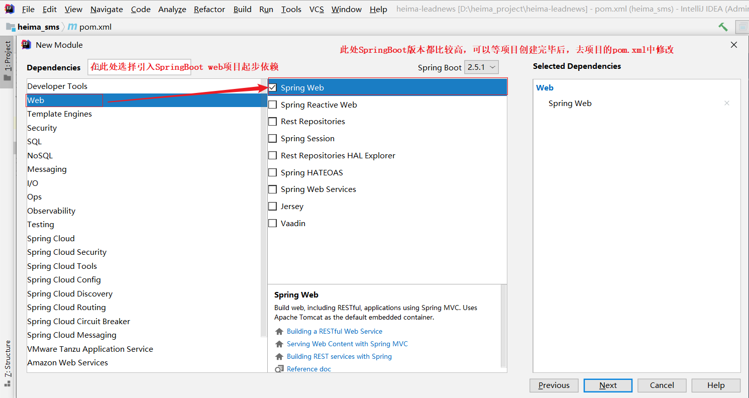Check Spring Reactive Web
The width and height of the screenshot is (749, 398).
coord(273,105)
